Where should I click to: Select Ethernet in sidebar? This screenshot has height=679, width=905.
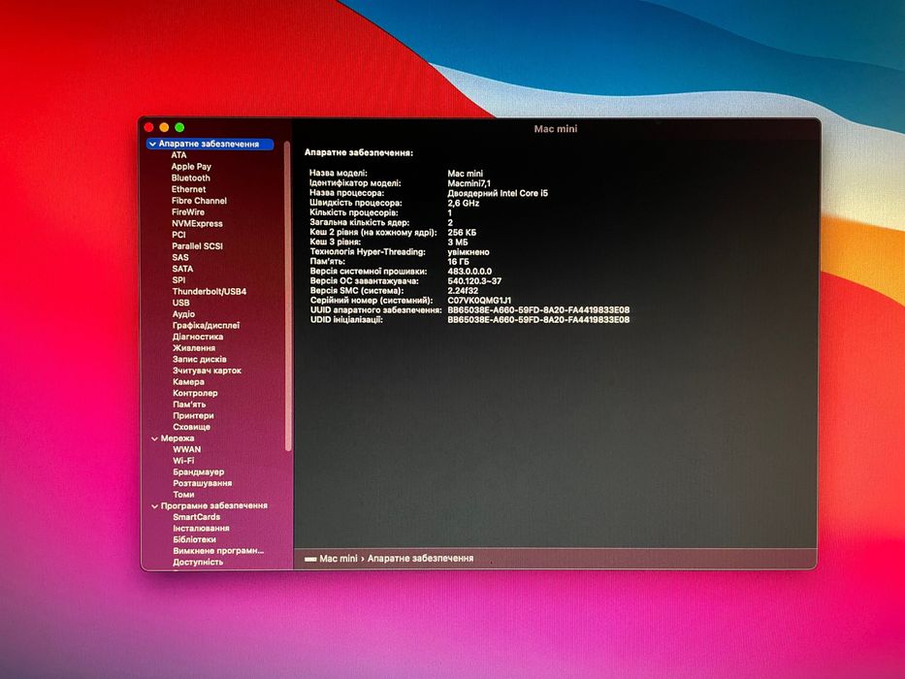click(189, 189)
